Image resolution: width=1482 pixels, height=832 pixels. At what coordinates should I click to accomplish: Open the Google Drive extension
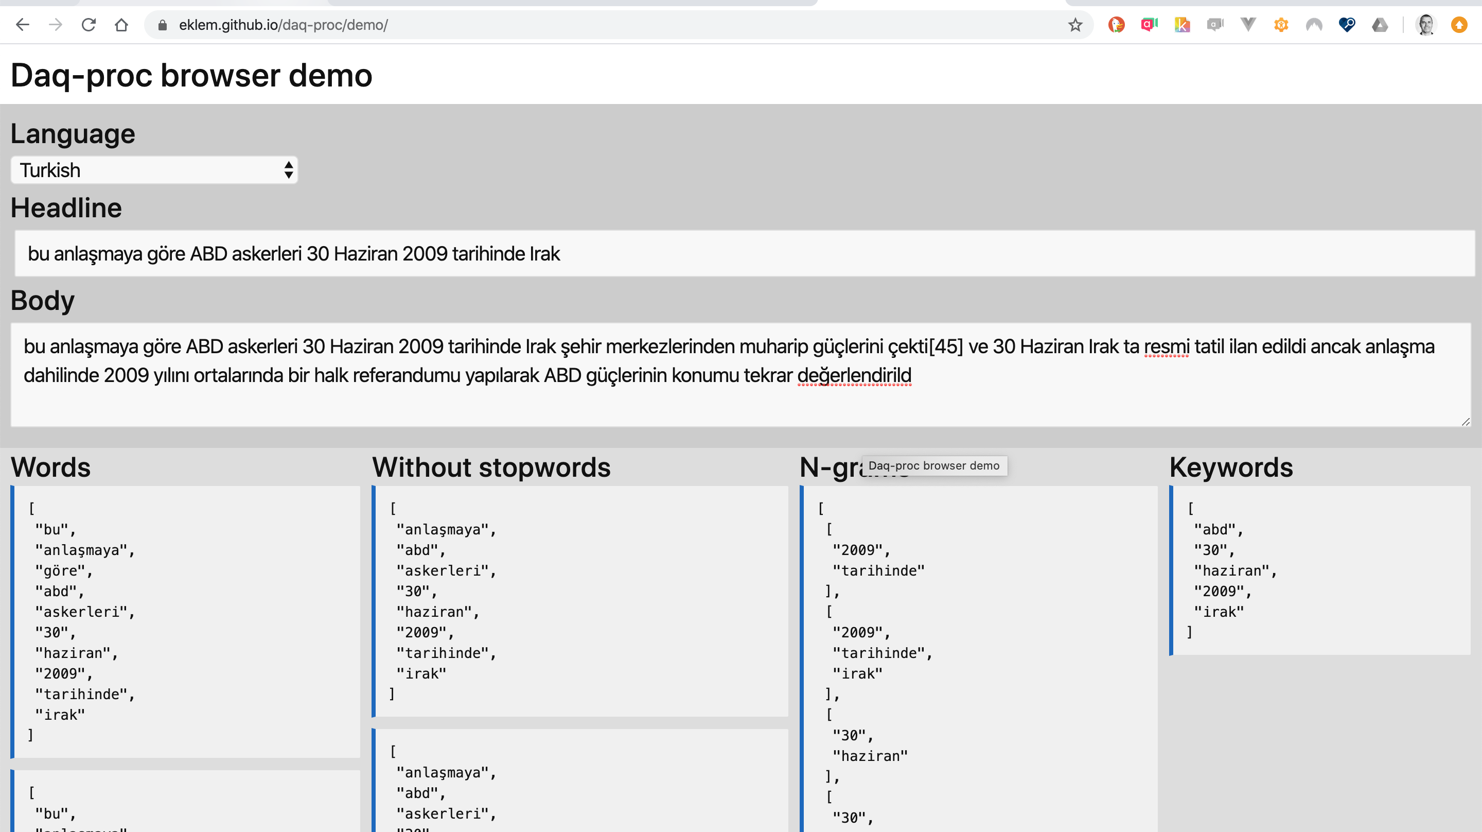(1380, 25)
